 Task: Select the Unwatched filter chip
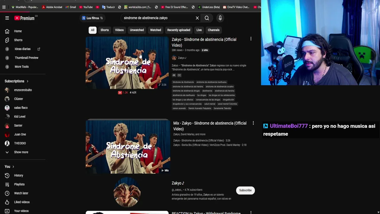click(137, 30)
